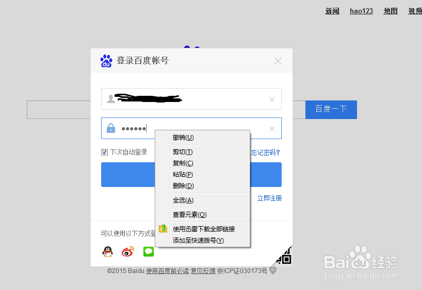
Task: Open the 使用百度前必读 footer link
Action: 167,271
